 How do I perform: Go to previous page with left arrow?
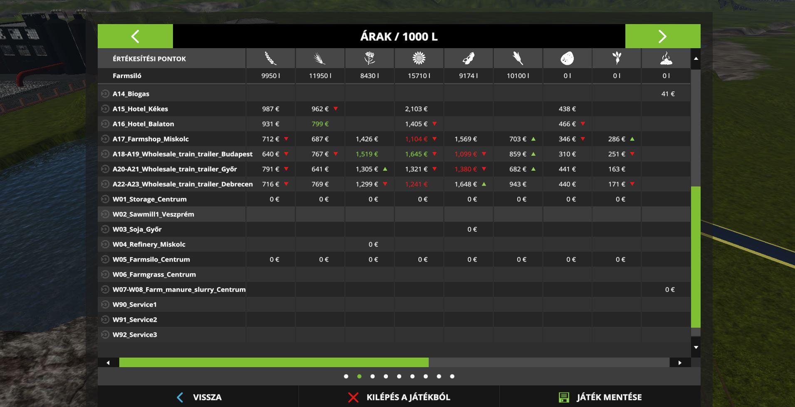point(135,36)
